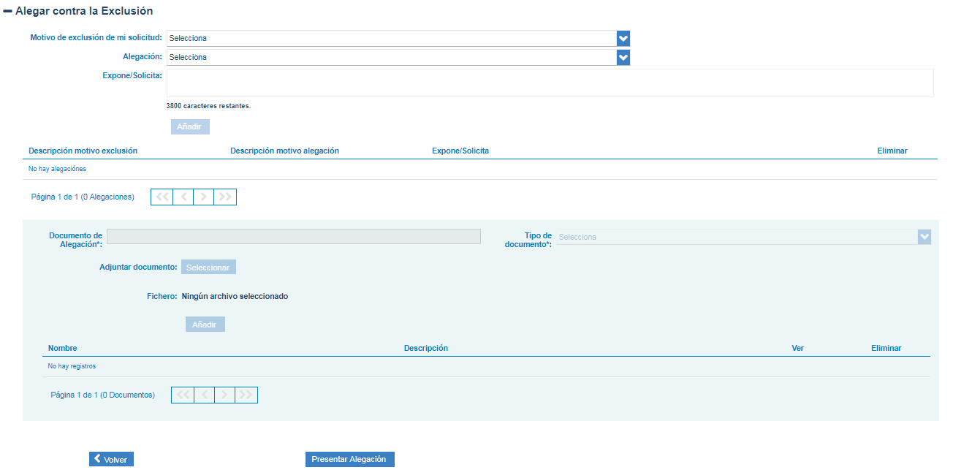Go to next page of Alegaciones

(204, 197)
